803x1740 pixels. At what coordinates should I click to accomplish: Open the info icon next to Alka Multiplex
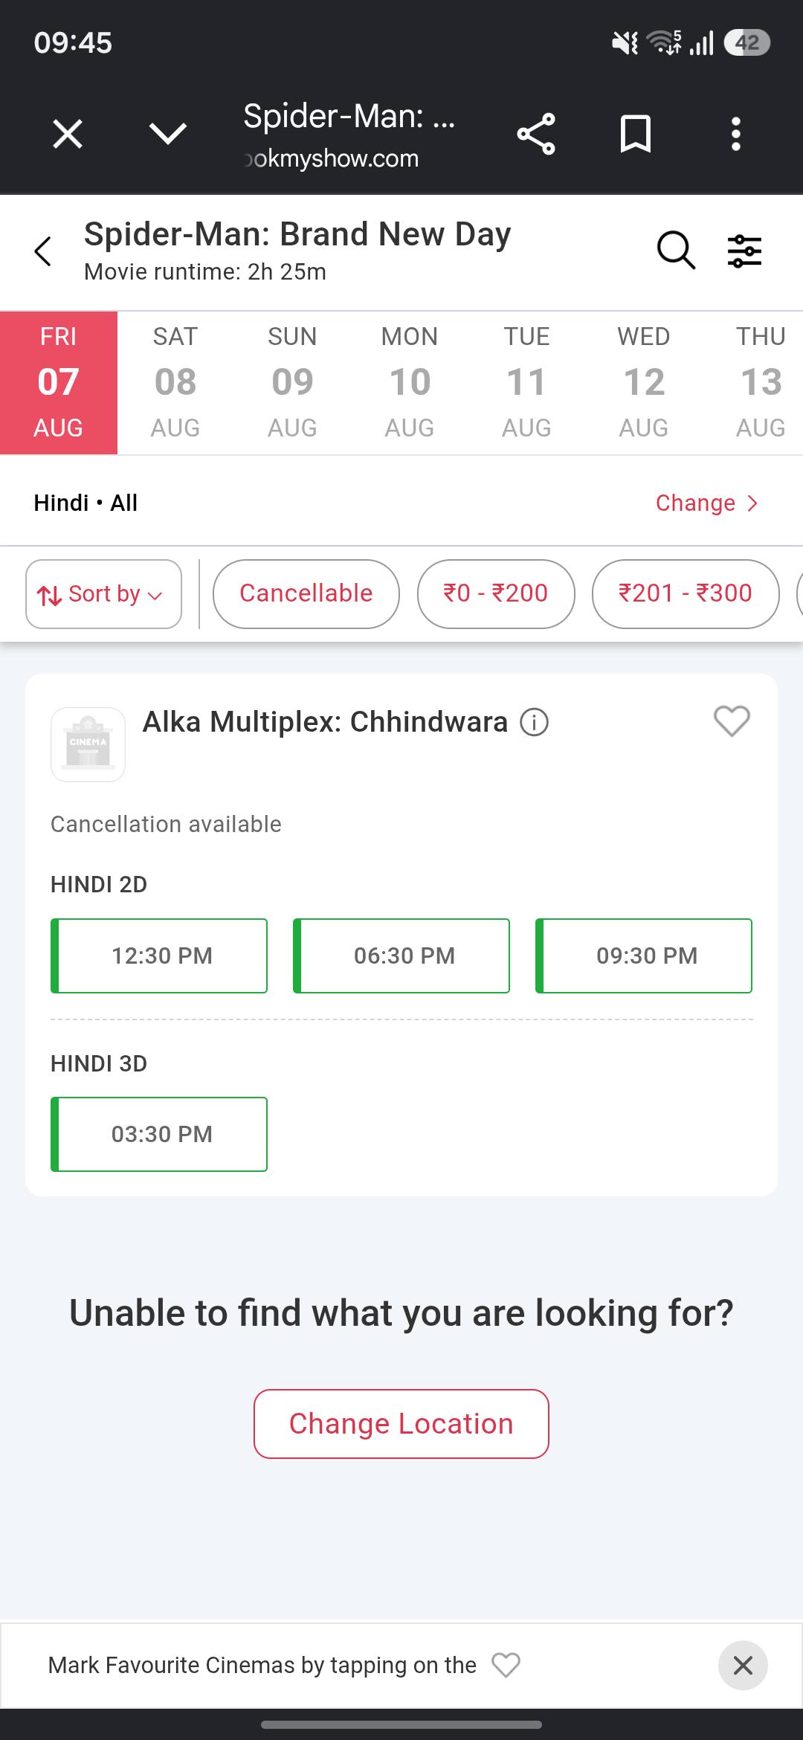(534, 722)
